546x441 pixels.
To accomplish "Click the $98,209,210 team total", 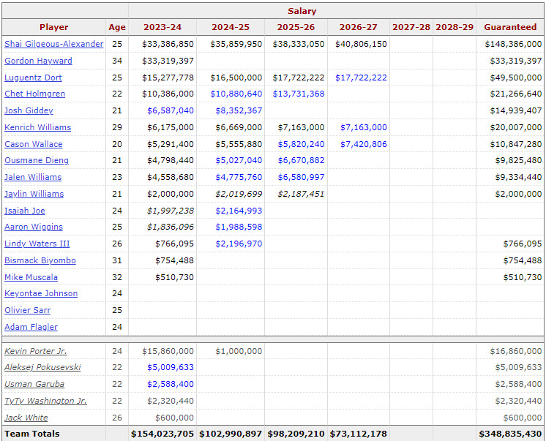I will [296, 434].
